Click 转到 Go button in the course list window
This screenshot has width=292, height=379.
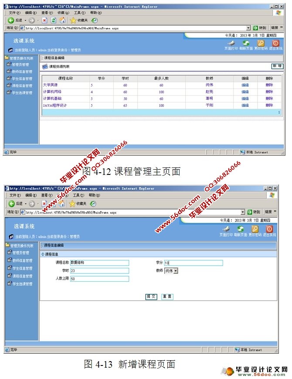point(259,28)
